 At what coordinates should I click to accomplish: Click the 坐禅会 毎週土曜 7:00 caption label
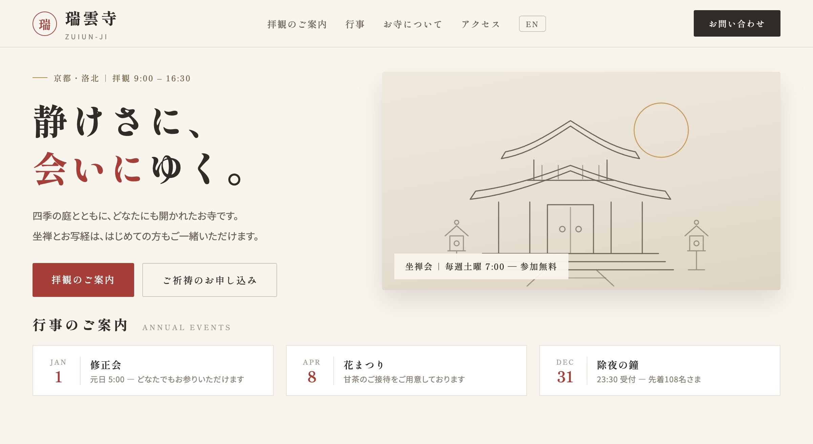(481, 266)
